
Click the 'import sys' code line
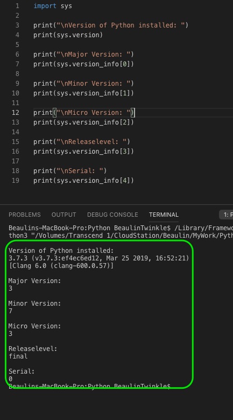(x=53, y=6)
